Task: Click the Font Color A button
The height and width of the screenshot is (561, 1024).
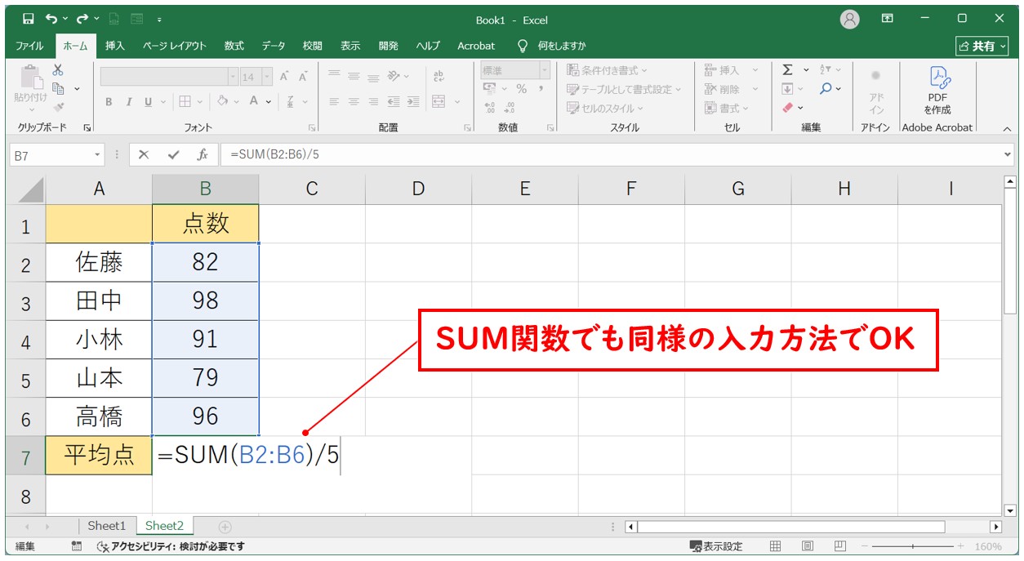Action: click(254, 102)
